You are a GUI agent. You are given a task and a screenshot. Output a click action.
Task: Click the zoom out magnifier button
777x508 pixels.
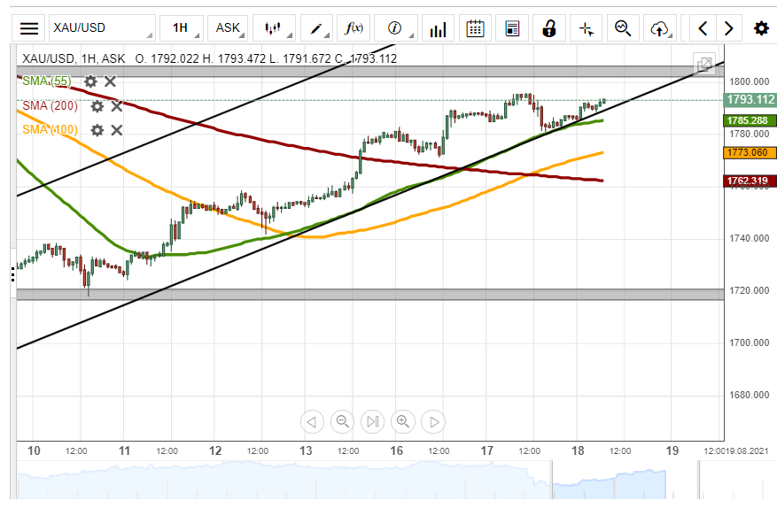(343, 421)
